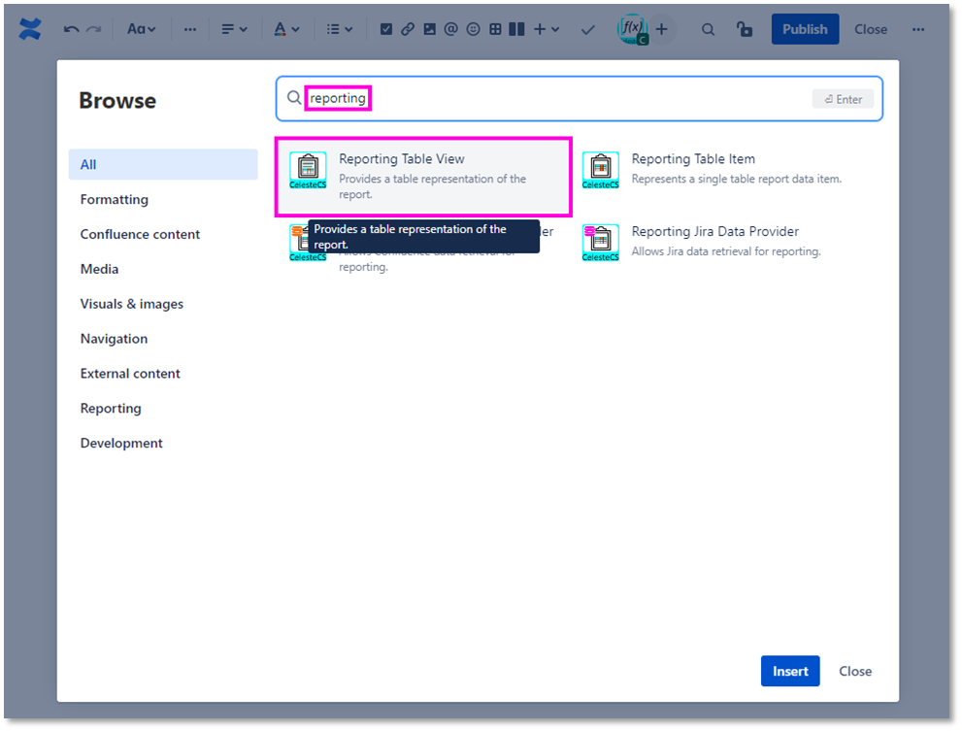The width and height of the screenshot is (962, 731).
Task: Open the editor more-actions menu
Action: pyautogui.click(x=917, y=29)
